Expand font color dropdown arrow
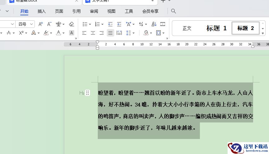 pyautogui.click(x=64, y=33)
